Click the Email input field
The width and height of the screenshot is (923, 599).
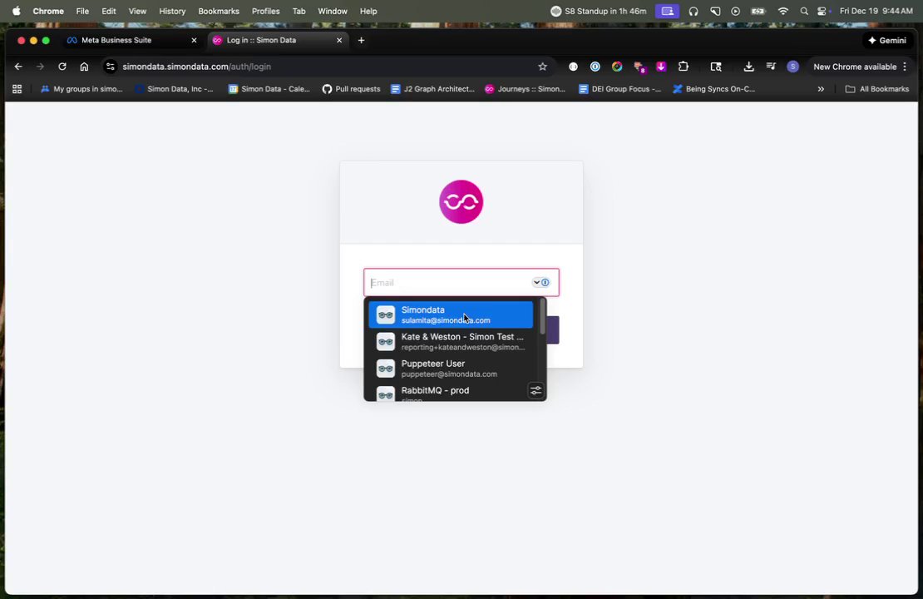click(461, 282)
